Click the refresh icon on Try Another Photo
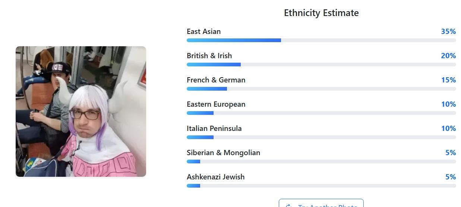 [289, 206]
